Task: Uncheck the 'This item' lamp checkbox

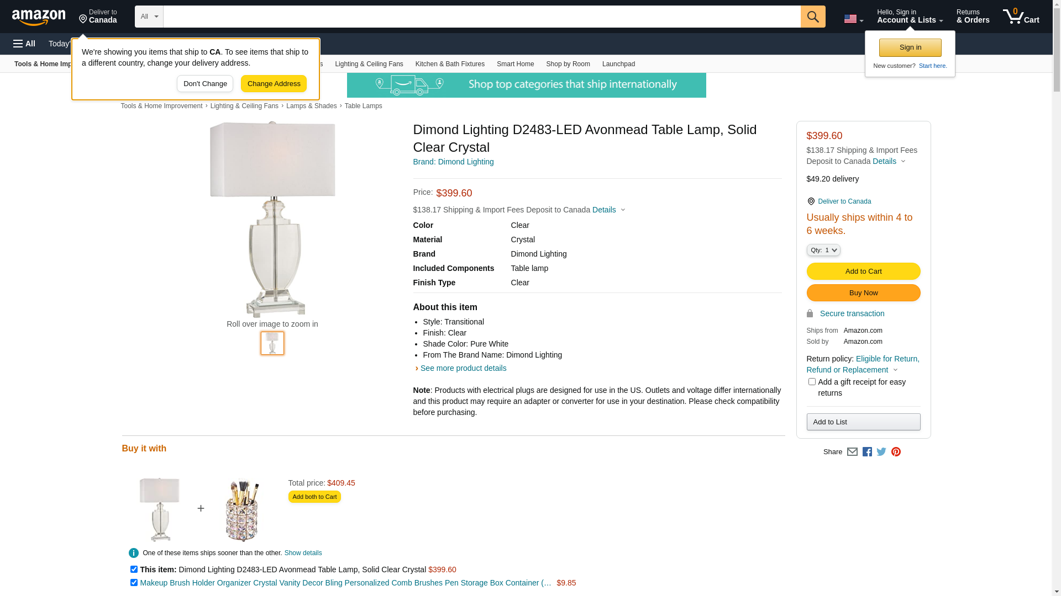Action: click(134, 569)
